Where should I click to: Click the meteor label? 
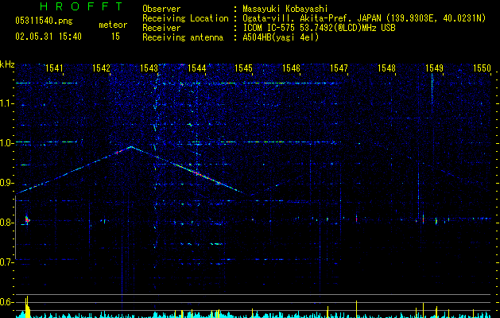[x=113, y=25]
